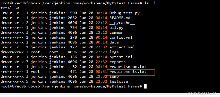Select the pytest.ini file name
The width and height of the screenshot is (220, 97).
[x=121, y=57]
